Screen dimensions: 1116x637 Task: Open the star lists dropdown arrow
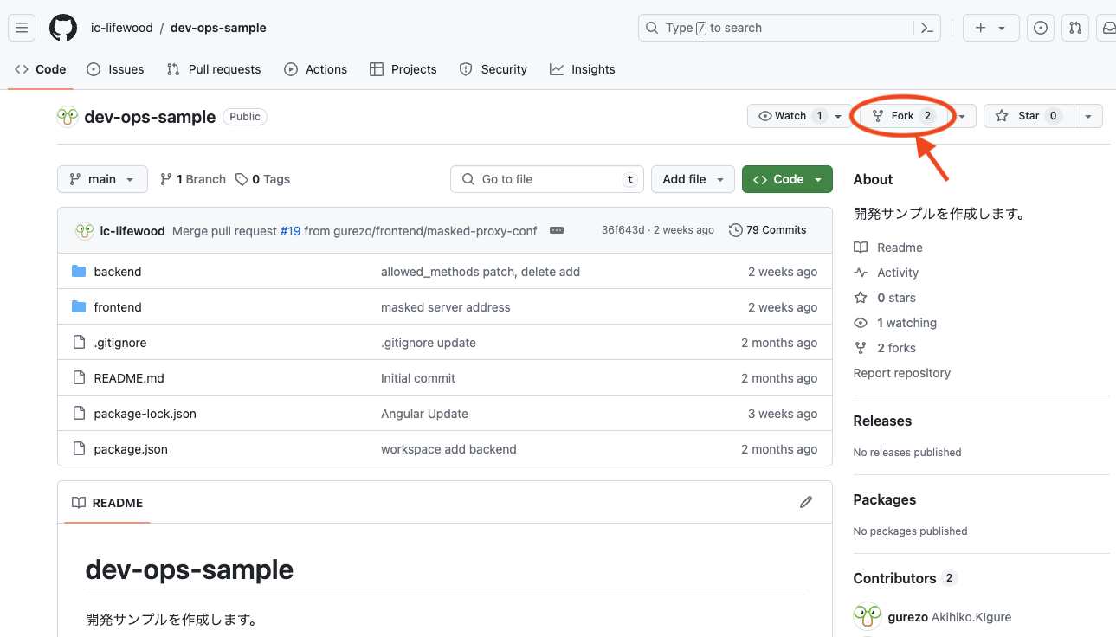tap(1088, 116)
